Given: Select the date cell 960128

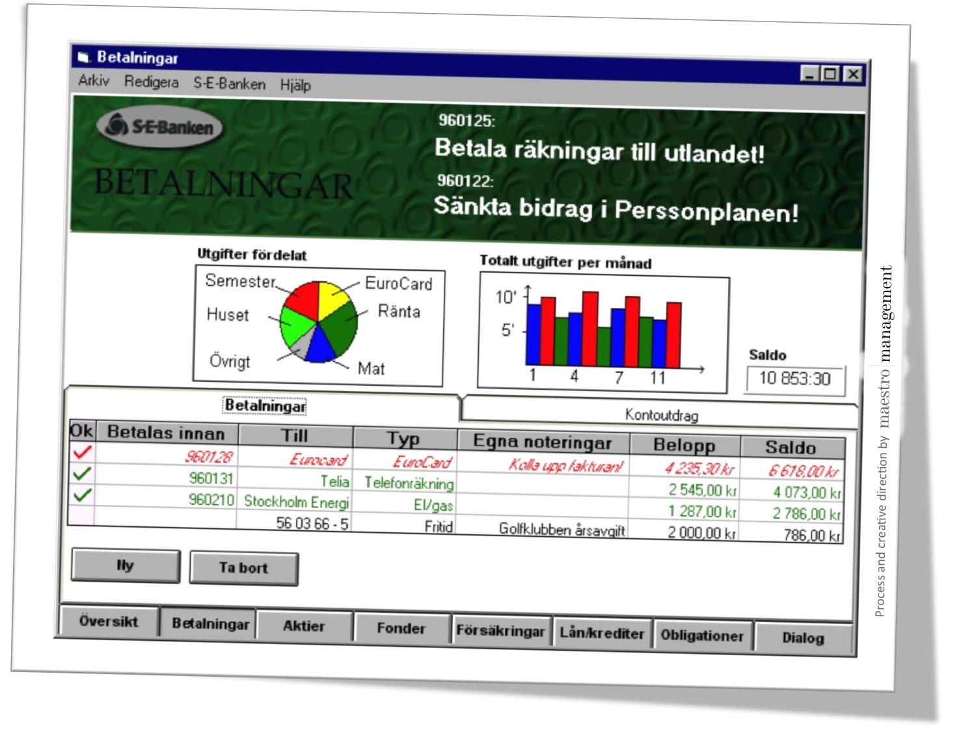Looking at the screenshot, I should (x=167, y=456).
